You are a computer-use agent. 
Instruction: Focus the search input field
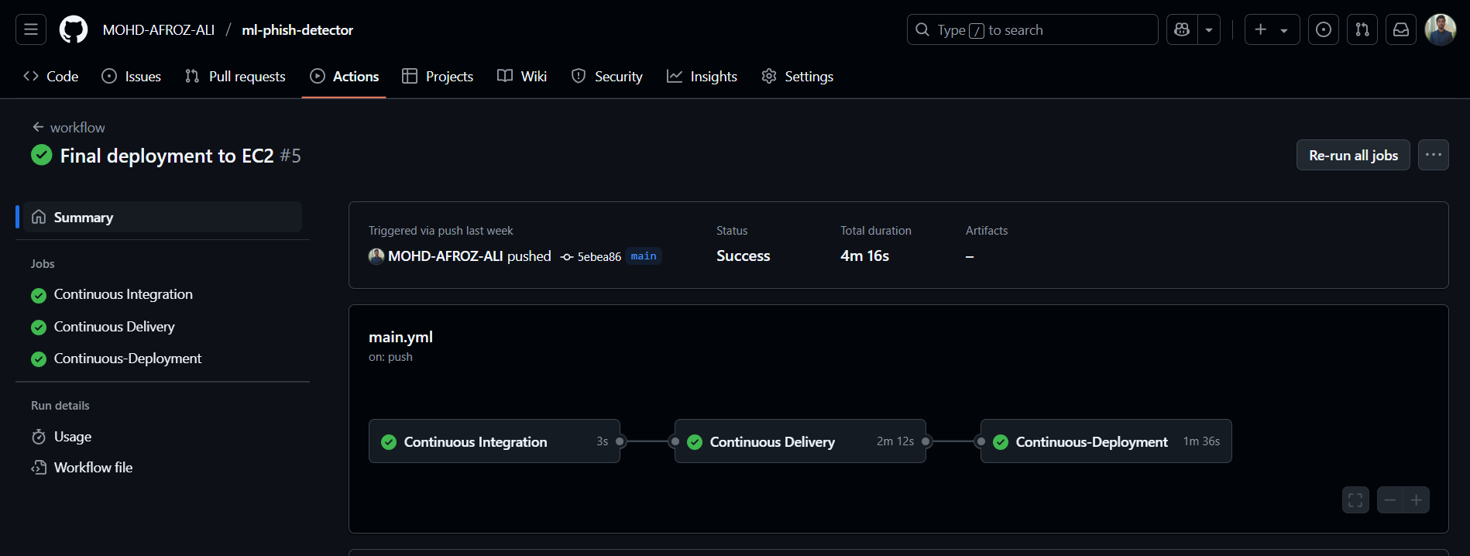click(1032, 29)
